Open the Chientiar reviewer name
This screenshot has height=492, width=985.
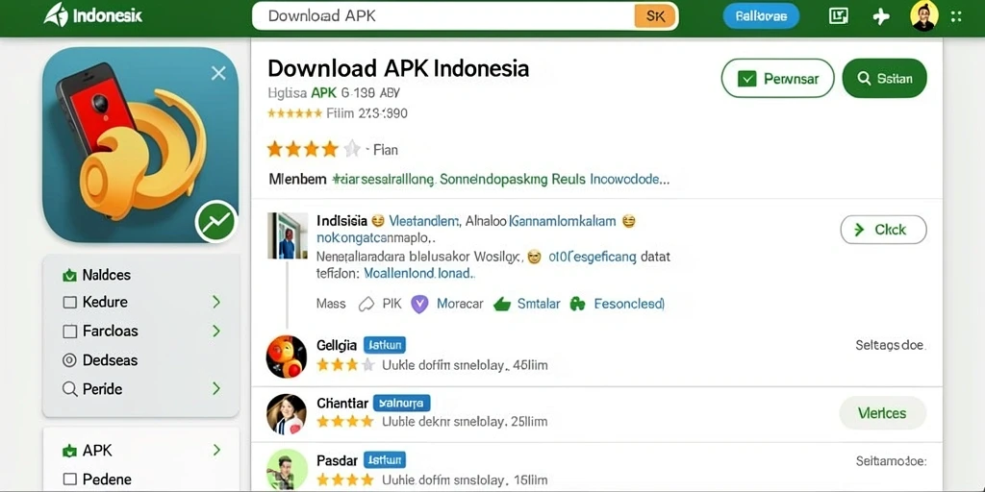(x=341, y=403)
